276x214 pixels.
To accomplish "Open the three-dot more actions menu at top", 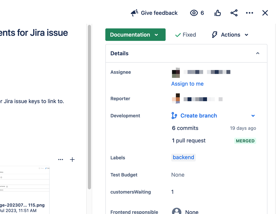I will click(x=249, y=13).
